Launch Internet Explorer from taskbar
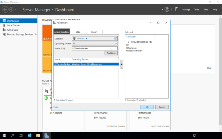 29,136
